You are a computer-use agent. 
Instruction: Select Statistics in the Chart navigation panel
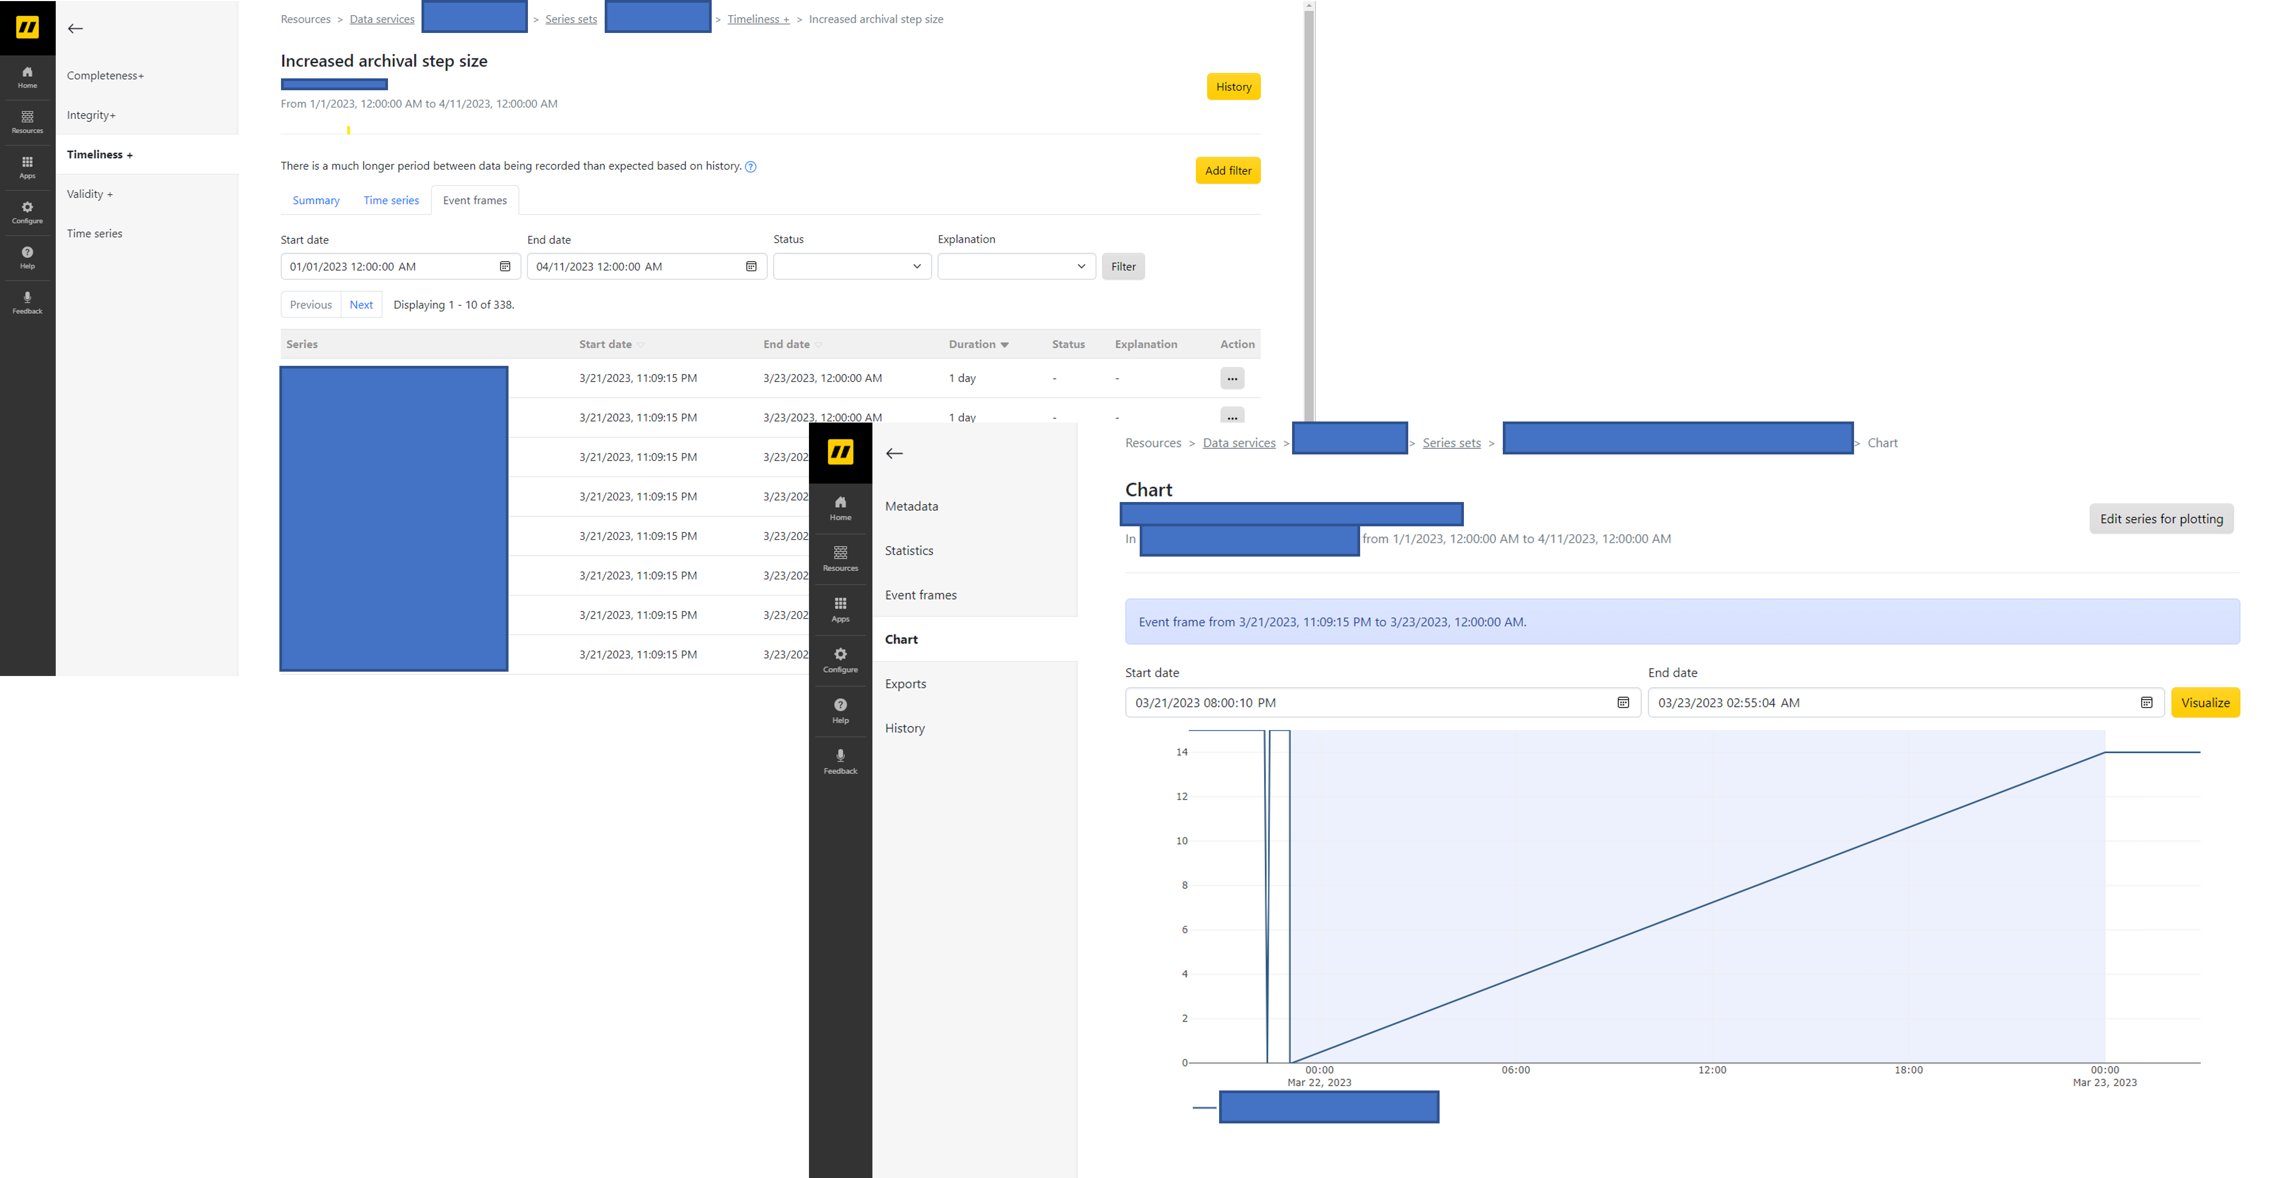pos(908,550)
